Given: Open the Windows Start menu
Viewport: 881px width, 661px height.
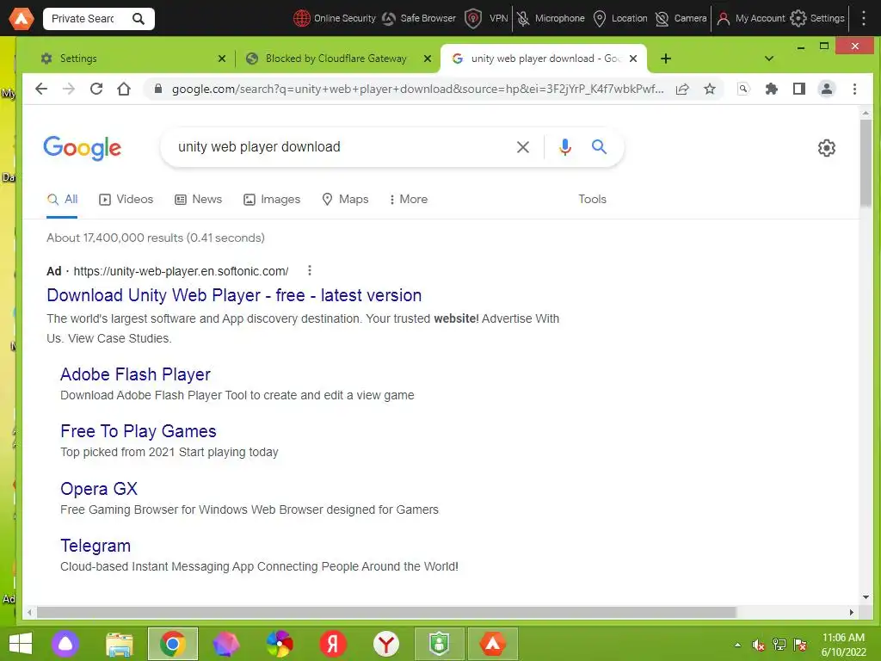Looking at the screenshot, I should [x=21, y=644].
